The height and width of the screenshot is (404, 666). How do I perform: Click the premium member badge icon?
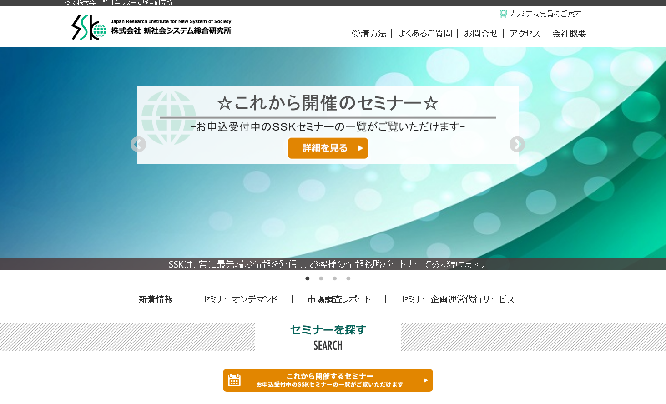coord(503,14)
